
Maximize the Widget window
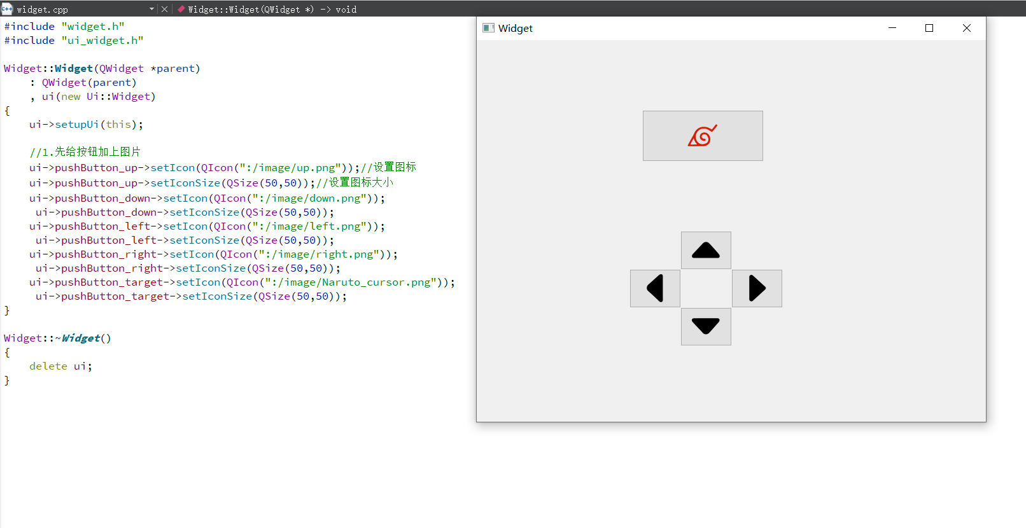pyautogui.click(x=929, y=28)
